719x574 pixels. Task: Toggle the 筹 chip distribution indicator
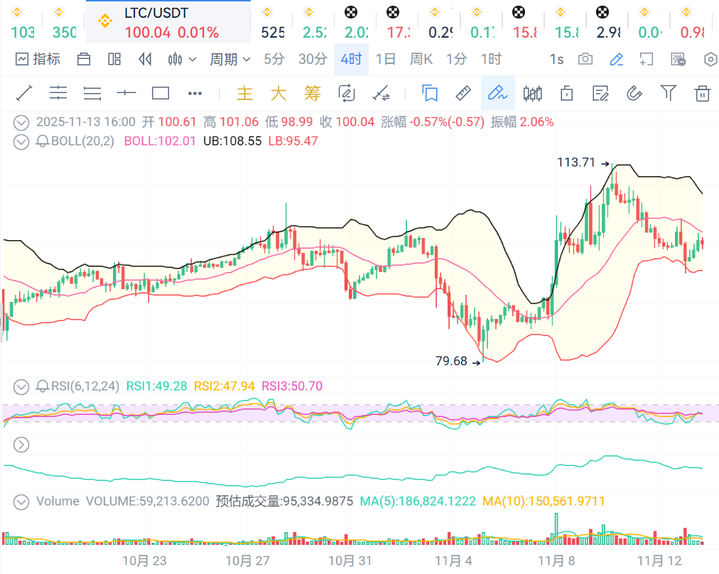click(x=313, y=93)
